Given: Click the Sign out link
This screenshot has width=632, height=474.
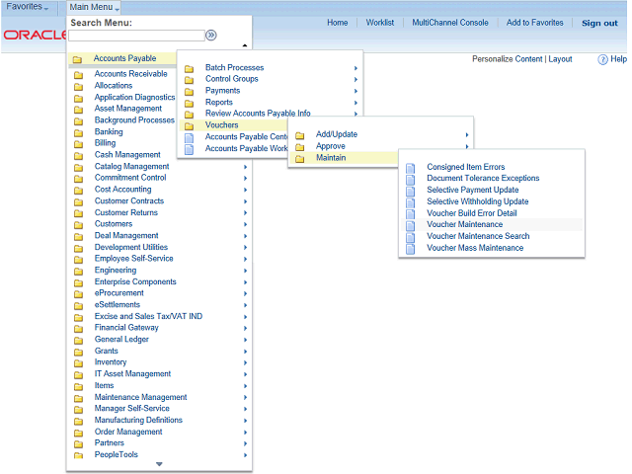Looking at the screenshot, I should [x=599, y=24].
